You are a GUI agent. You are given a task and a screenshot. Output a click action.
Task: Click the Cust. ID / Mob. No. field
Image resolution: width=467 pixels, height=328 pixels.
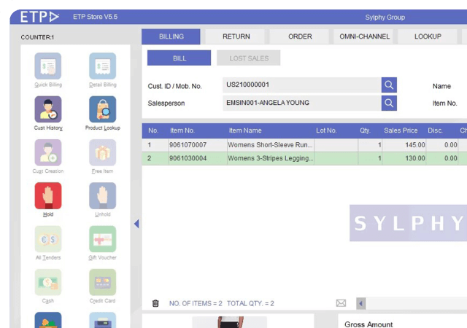point(302,85)
